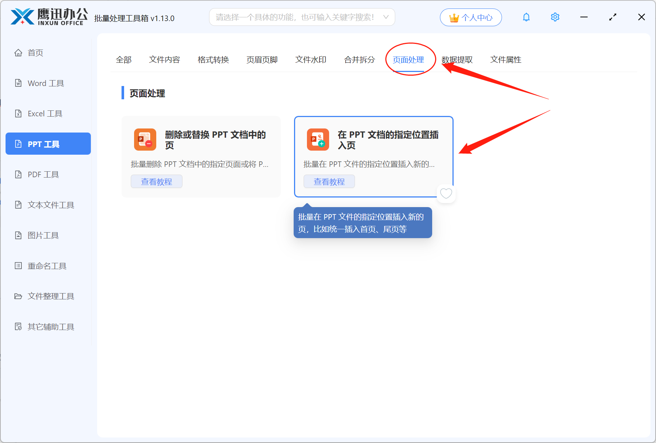Screen dimensions: 656x443
Task: Switch to the 文件水印 tab
Action: (x=311, y=60)
